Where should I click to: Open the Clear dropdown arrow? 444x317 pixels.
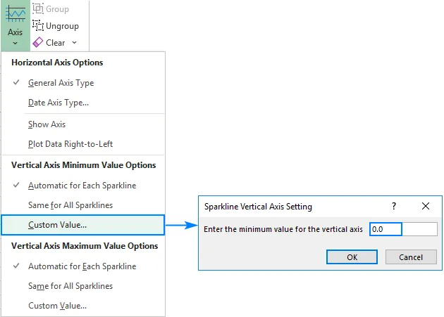[x=74, y=43]
